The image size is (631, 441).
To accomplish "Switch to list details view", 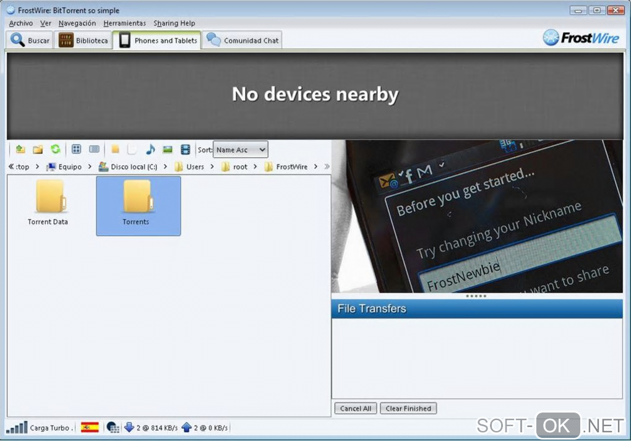I will (x=94, y=149).
